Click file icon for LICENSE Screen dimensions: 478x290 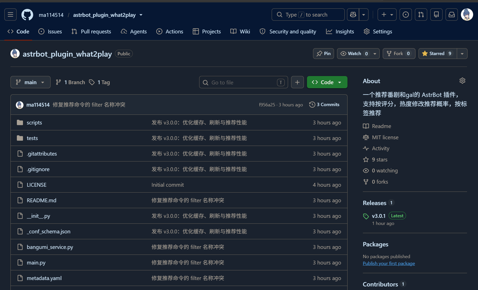[20, 185]
